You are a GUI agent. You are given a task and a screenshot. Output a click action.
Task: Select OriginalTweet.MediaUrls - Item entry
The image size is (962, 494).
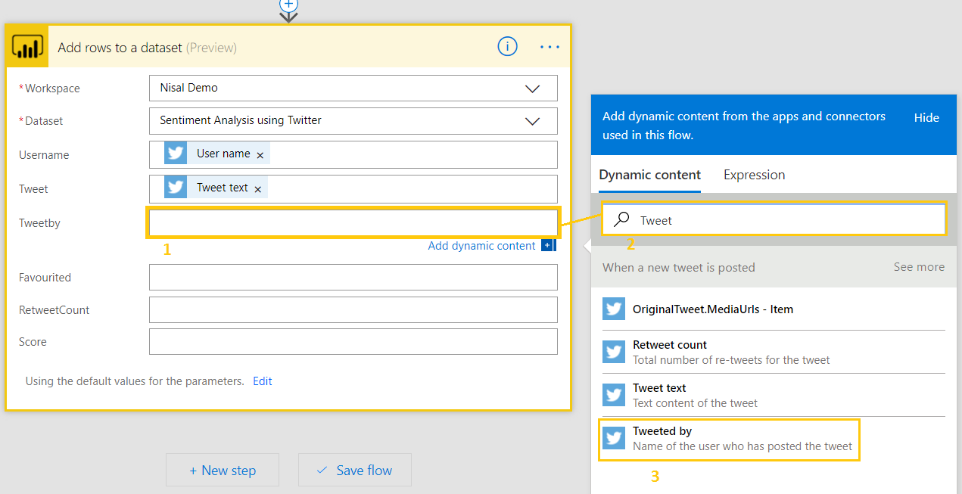[x=774, y=309]
